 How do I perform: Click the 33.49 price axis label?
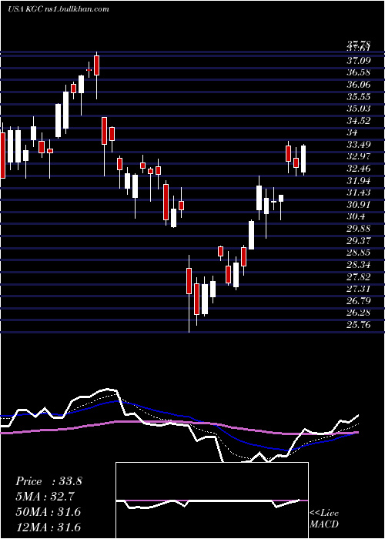(360, 145)
